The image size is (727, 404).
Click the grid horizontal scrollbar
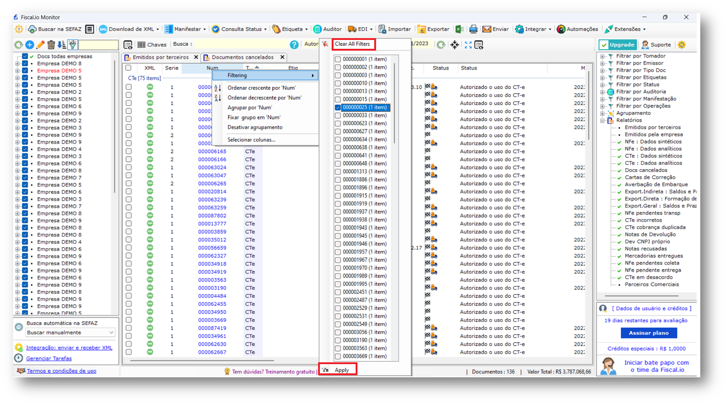click(201, 360)
